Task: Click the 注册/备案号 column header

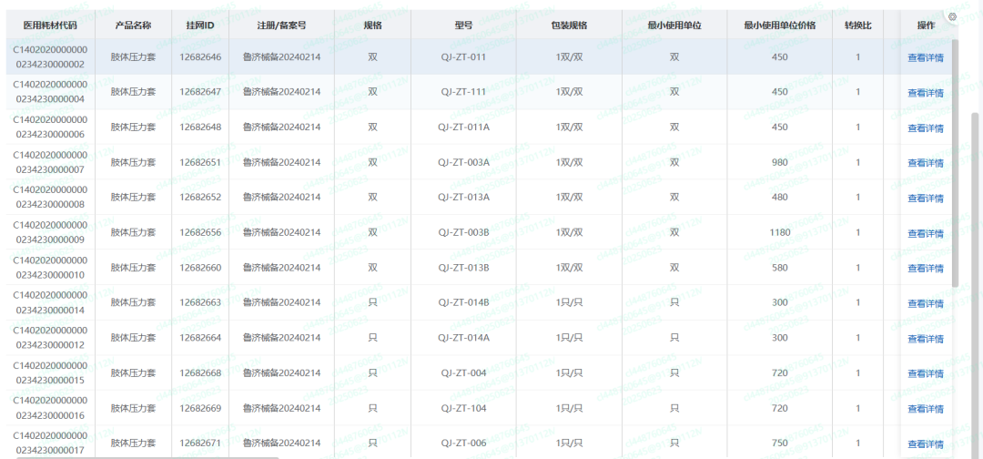Action: tap(281, 25)
